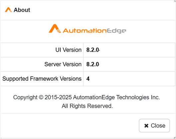Click the copyright symbol in the footer
The image size is (176, 139).
coord(41,97)
